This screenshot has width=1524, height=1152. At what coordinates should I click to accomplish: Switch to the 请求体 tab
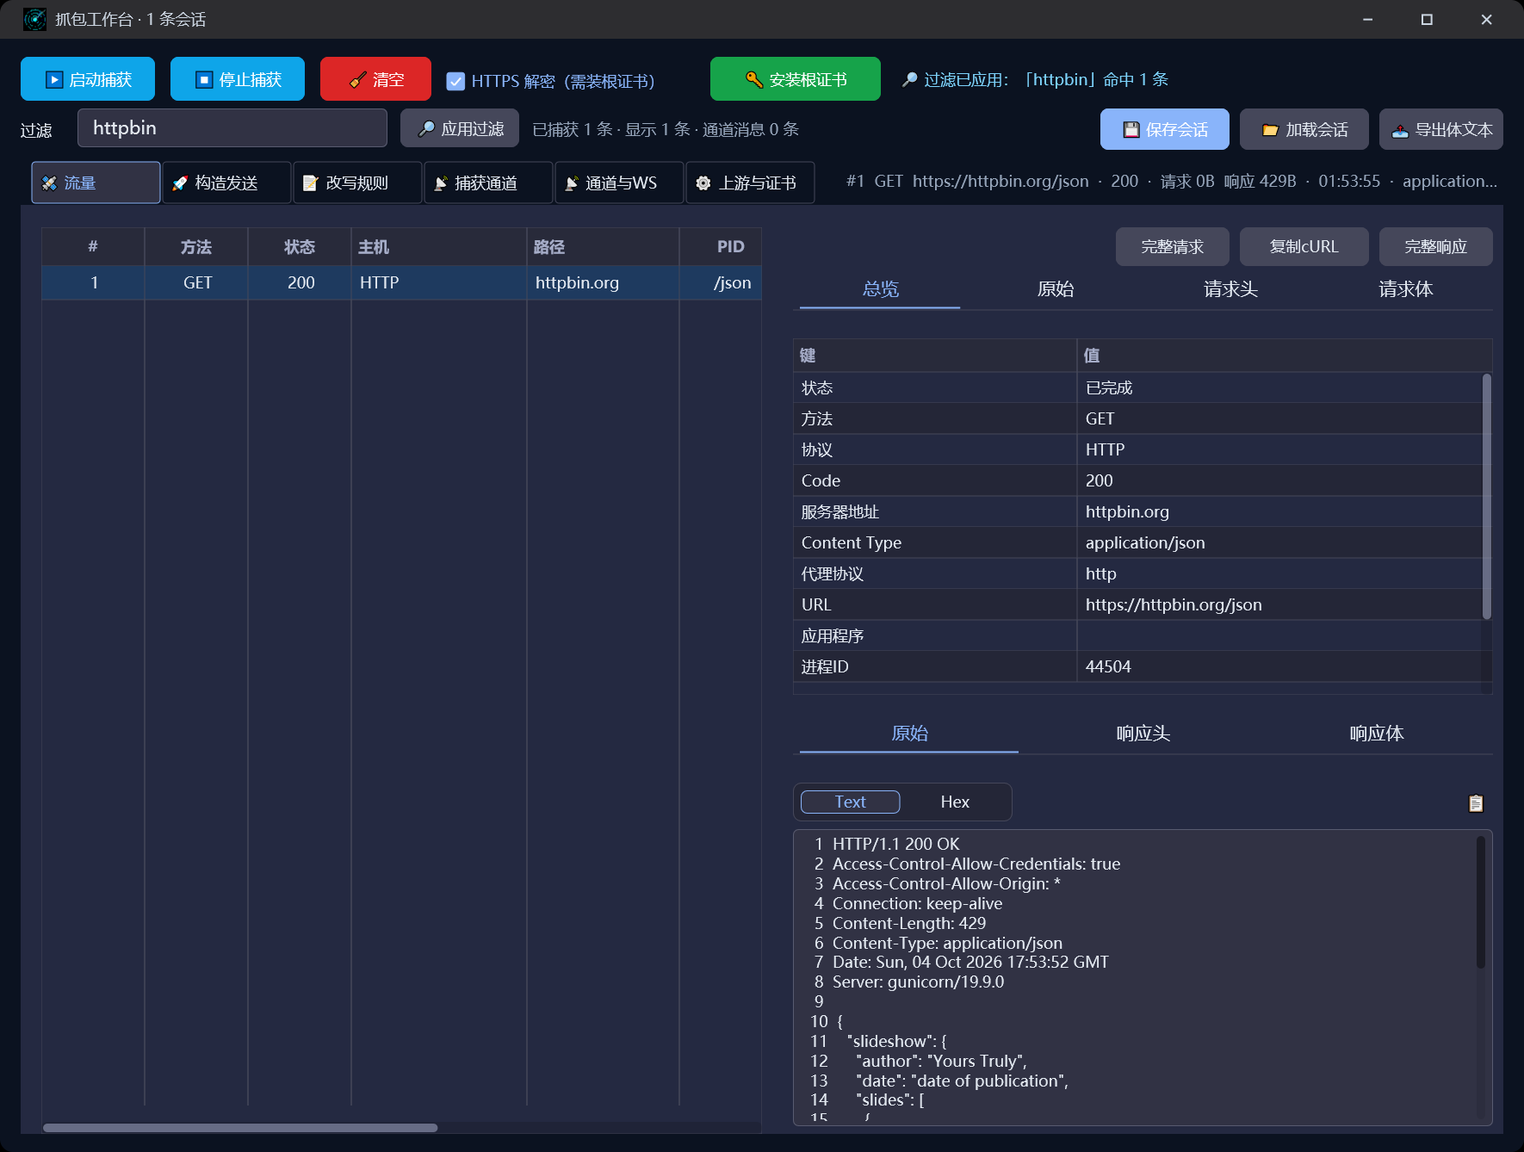[x=1405, y=289]
